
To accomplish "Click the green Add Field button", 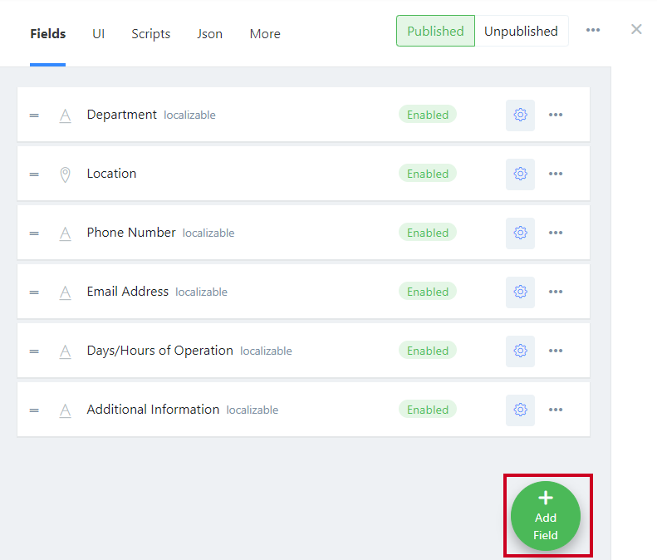I will pos(546,516).
